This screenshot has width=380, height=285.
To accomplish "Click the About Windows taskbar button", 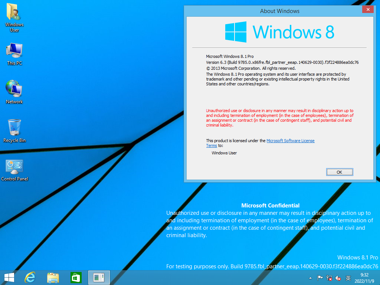I will point(99,278).
